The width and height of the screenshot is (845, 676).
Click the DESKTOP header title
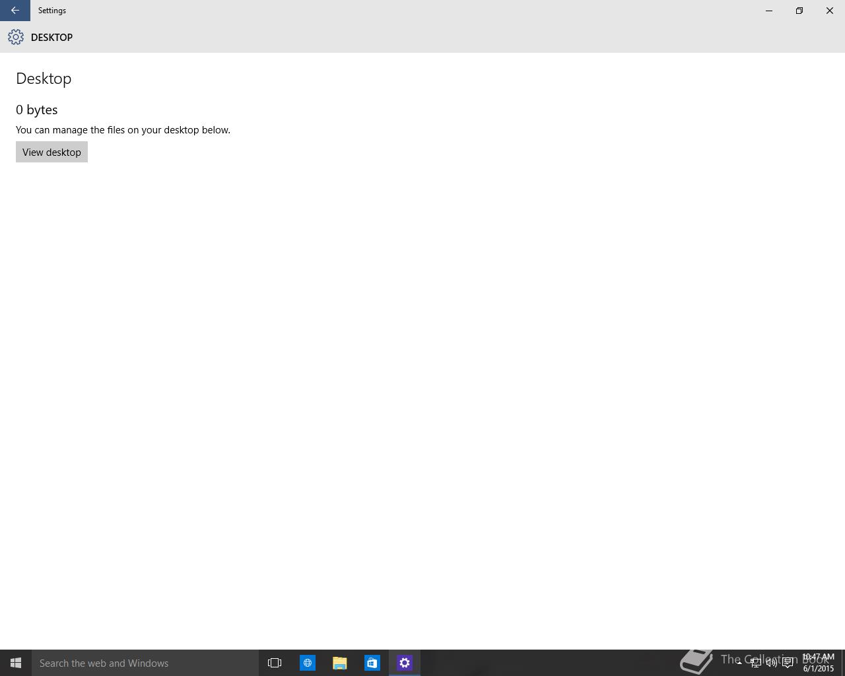pyautogui.click(x=51, y=38)
